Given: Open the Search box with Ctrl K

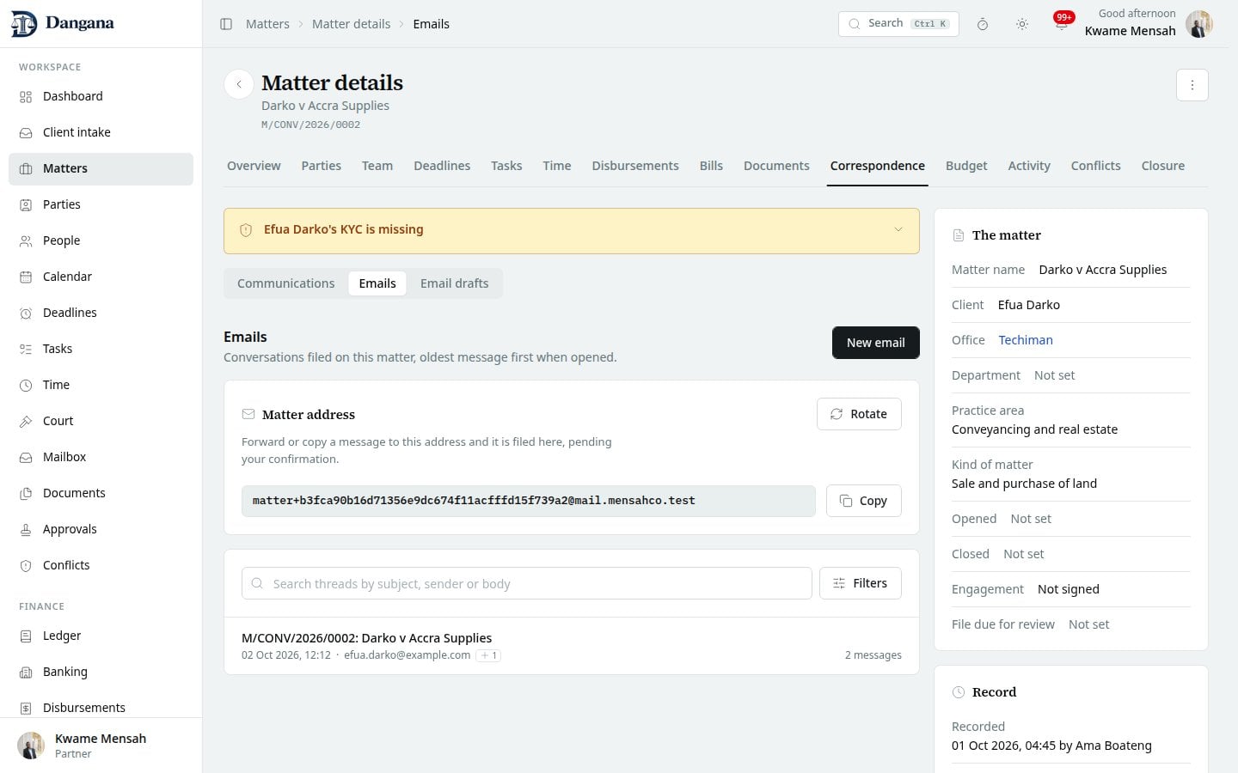Looking at the screenshot, I should [898, 24].
